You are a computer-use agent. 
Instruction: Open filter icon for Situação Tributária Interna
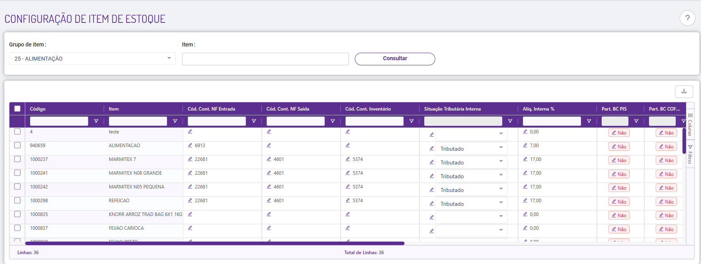[510, 121]
